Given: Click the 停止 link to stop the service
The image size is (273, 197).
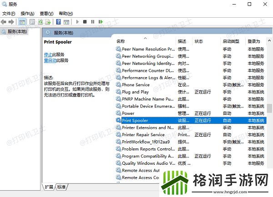Looking at the screenshot, I should [x=48, y=54].
